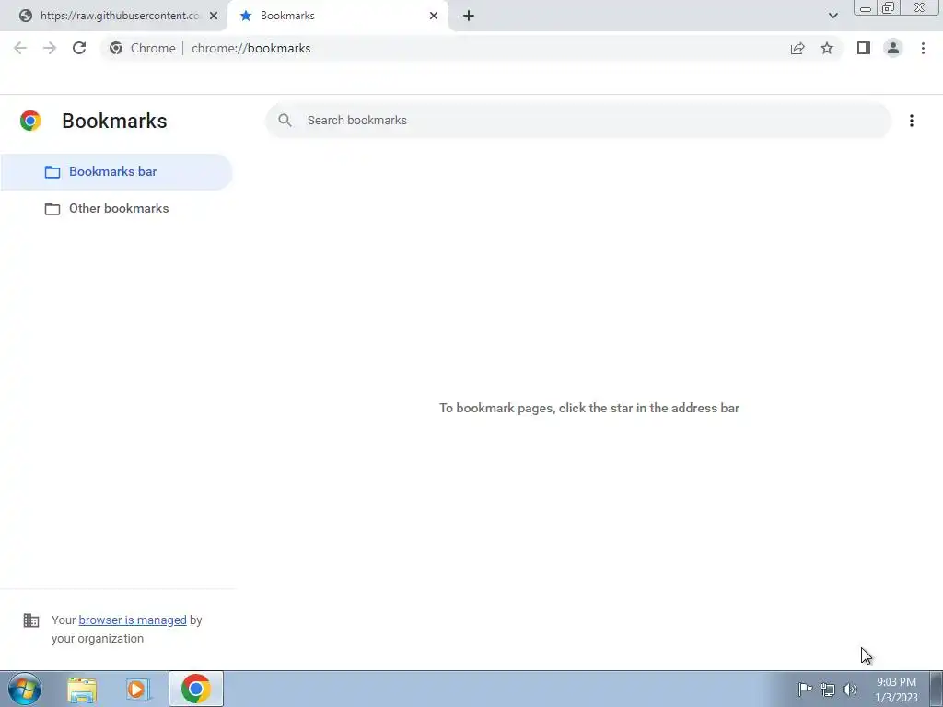Bookmark this tab with the star icon

click(x=827, y=48)
